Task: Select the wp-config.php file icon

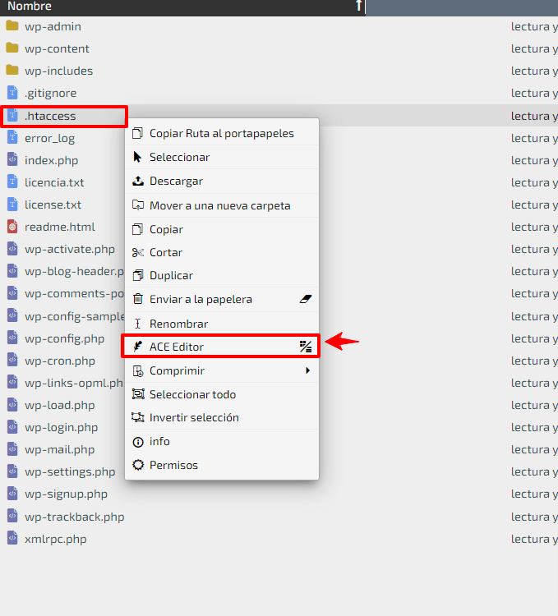Action: click(x=12, y=338)
